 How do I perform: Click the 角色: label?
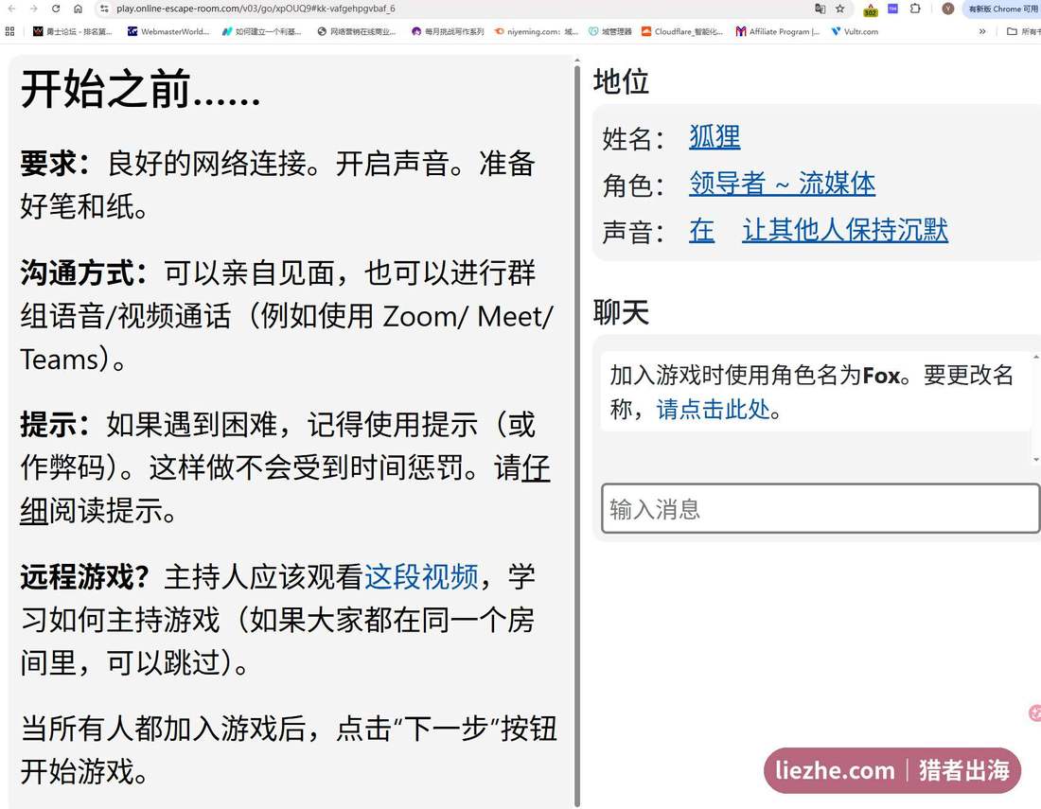pyautogui.click(x=633, y=185)
